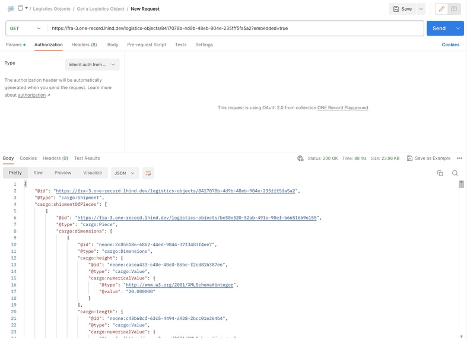467x340 pixels.
Task: Open Get a Logistics Object breadcrumb
Action: (x=101, y=9)
